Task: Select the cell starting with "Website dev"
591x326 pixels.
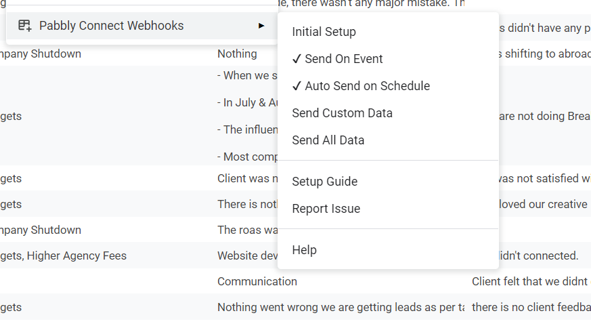Action: pos(246,256)
